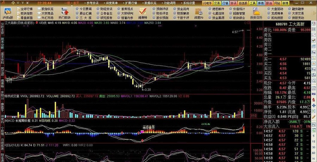Open 板块指数 sector index
317x162 pixels.
pos(24,13)
